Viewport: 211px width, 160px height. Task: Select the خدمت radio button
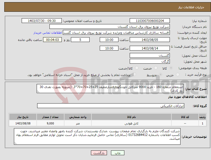tap(156, 68)
